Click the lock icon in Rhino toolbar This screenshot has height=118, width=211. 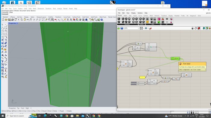(x=71, y=20)
